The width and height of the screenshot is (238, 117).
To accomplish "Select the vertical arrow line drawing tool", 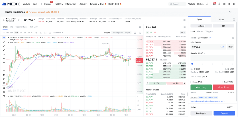I will pos(4,67).
